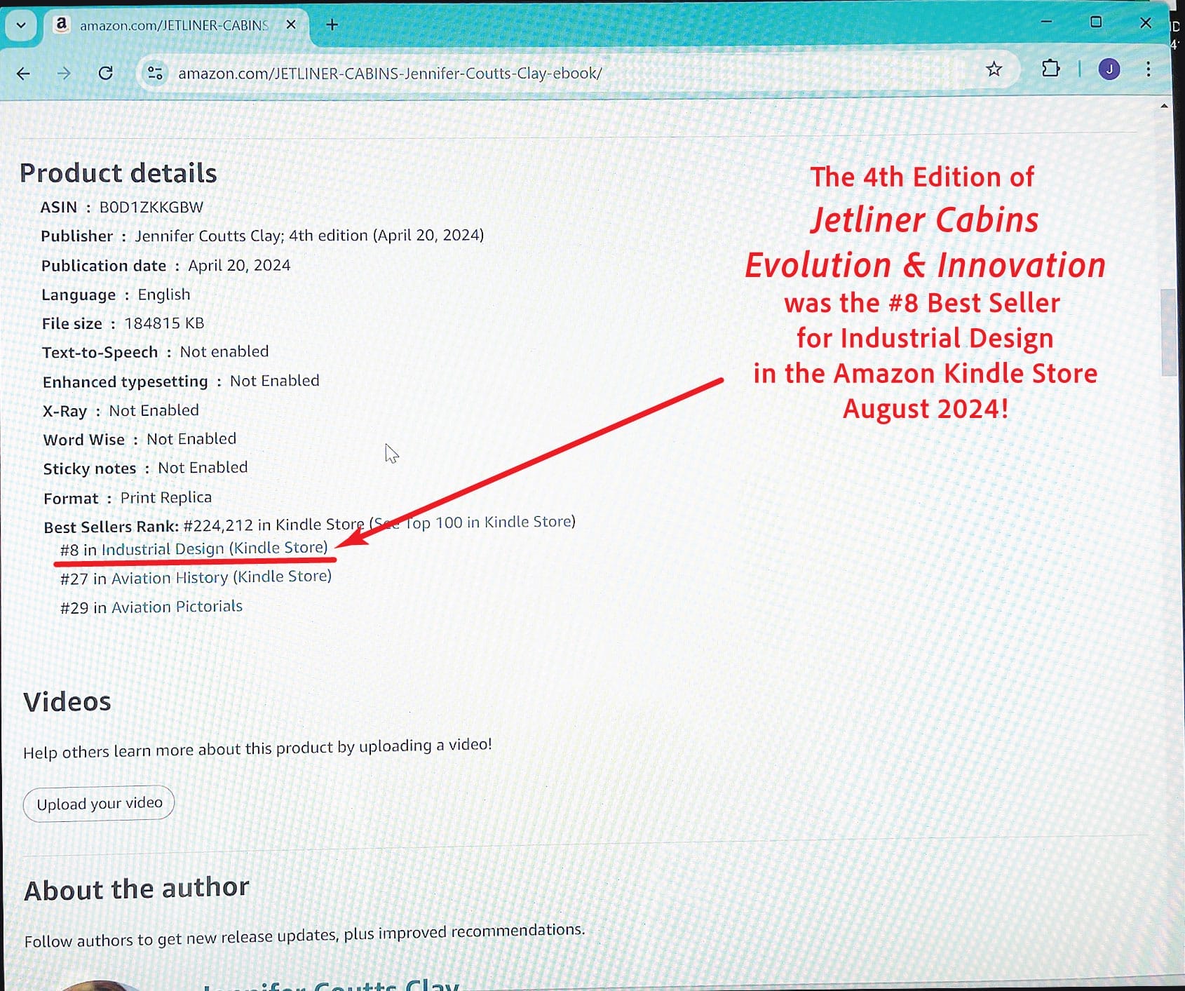Image resolution: width=1185 pixels, height=991 pixels.
Task: Open the Chrome profile avatar
Action: [1109, 69]
